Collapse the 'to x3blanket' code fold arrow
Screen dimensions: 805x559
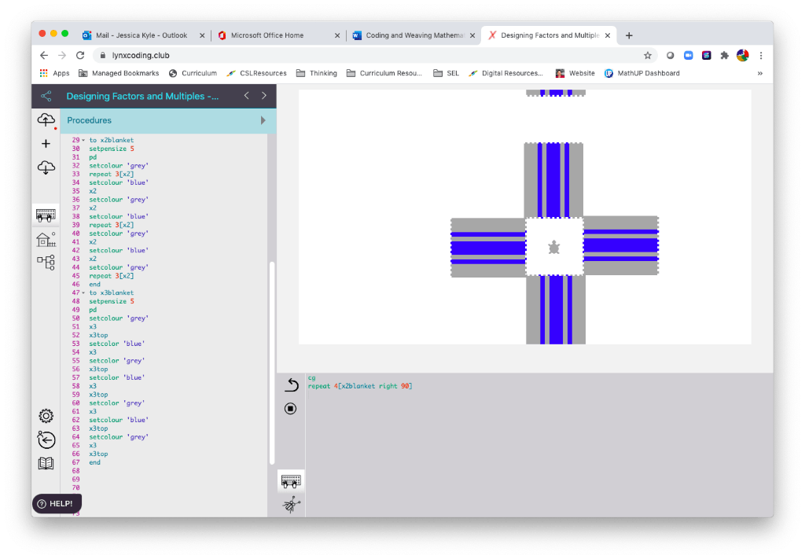[83, 292]
